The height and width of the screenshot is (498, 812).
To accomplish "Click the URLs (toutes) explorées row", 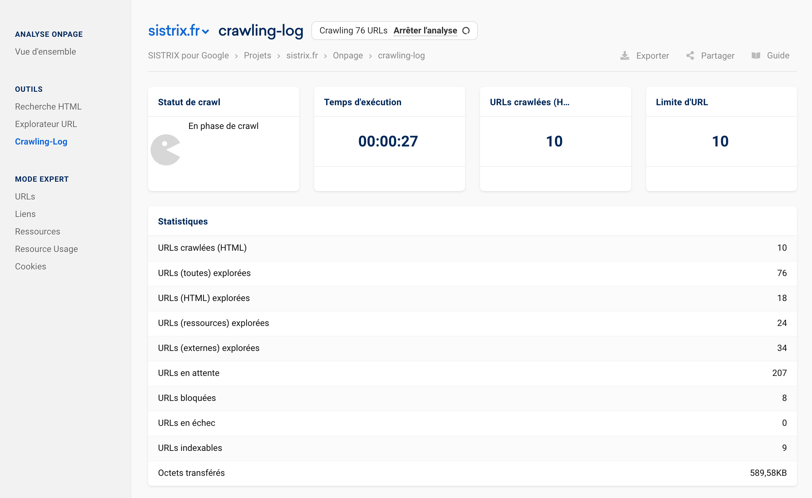I will point(472,274).
